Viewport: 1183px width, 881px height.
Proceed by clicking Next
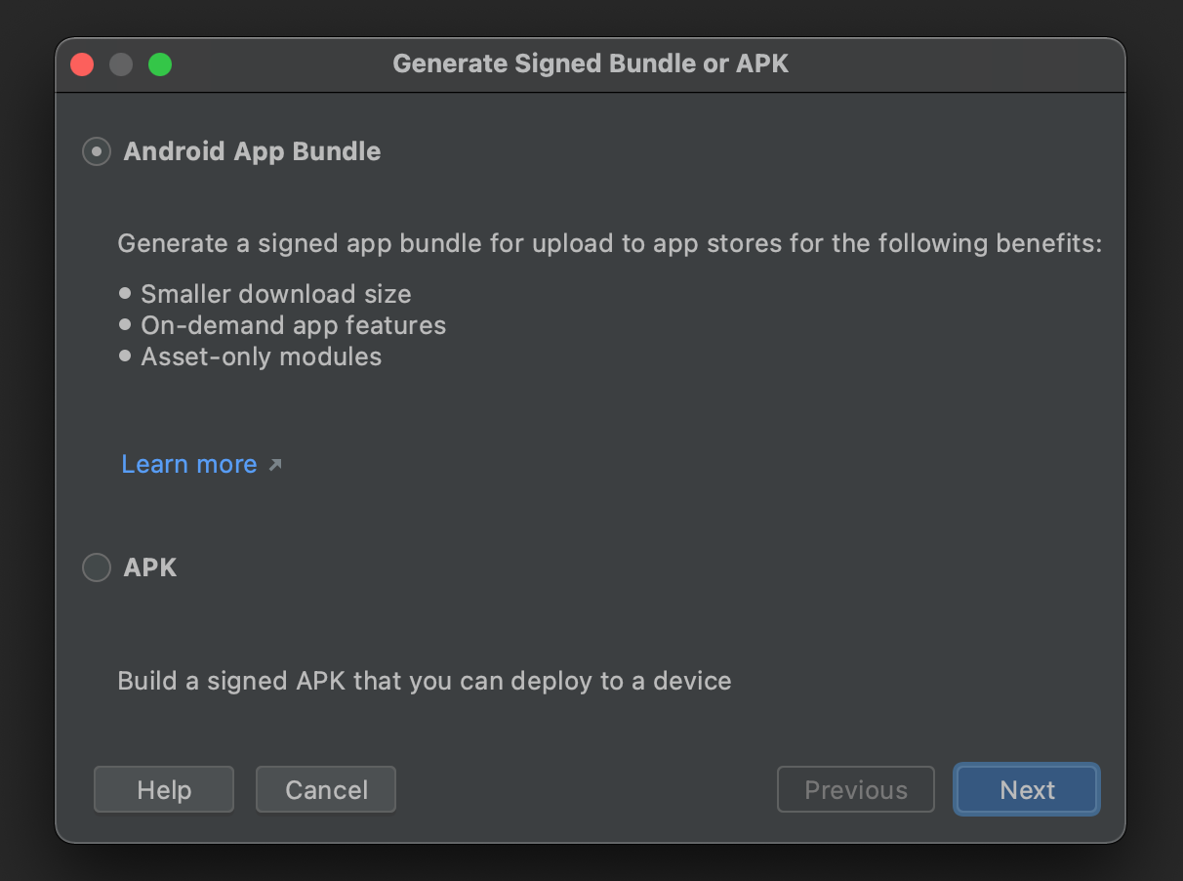[1027, 789]
